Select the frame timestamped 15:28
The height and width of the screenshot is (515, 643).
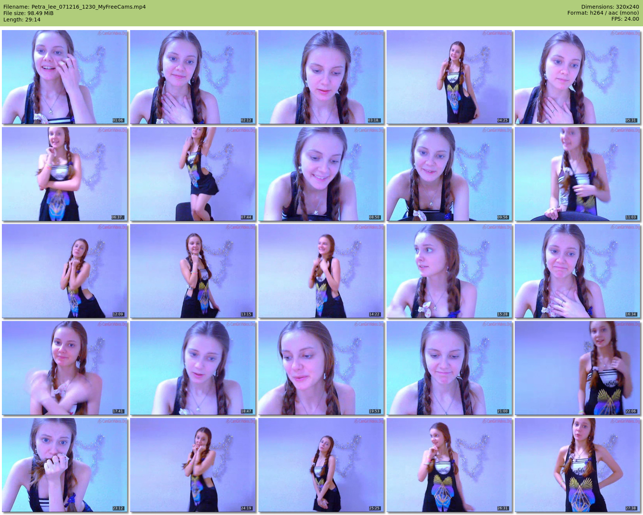click(449, 271)
